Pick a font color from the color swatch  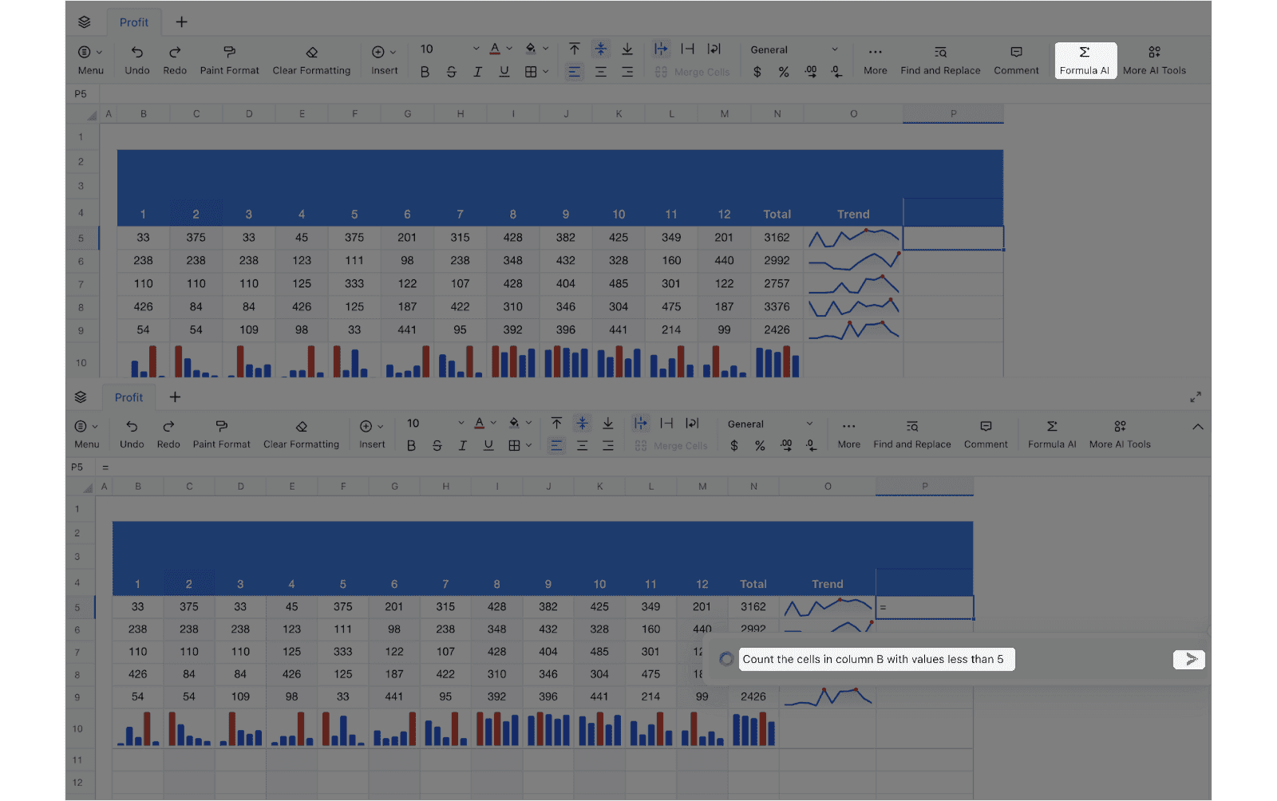pos(495,49)
